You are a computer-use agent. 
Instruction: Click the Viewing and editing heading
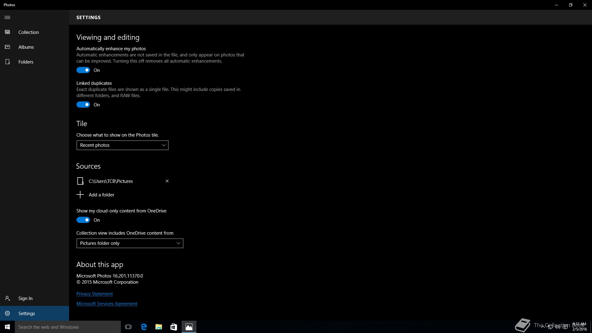[108, 37]
